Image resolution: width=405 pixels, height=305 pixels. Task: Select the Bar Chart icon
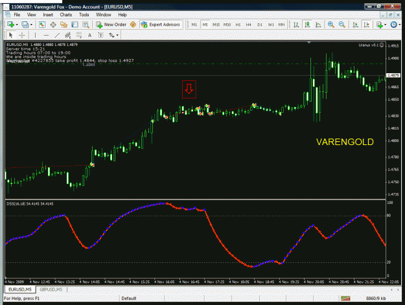pyautogui.click(x=296, y=25)
